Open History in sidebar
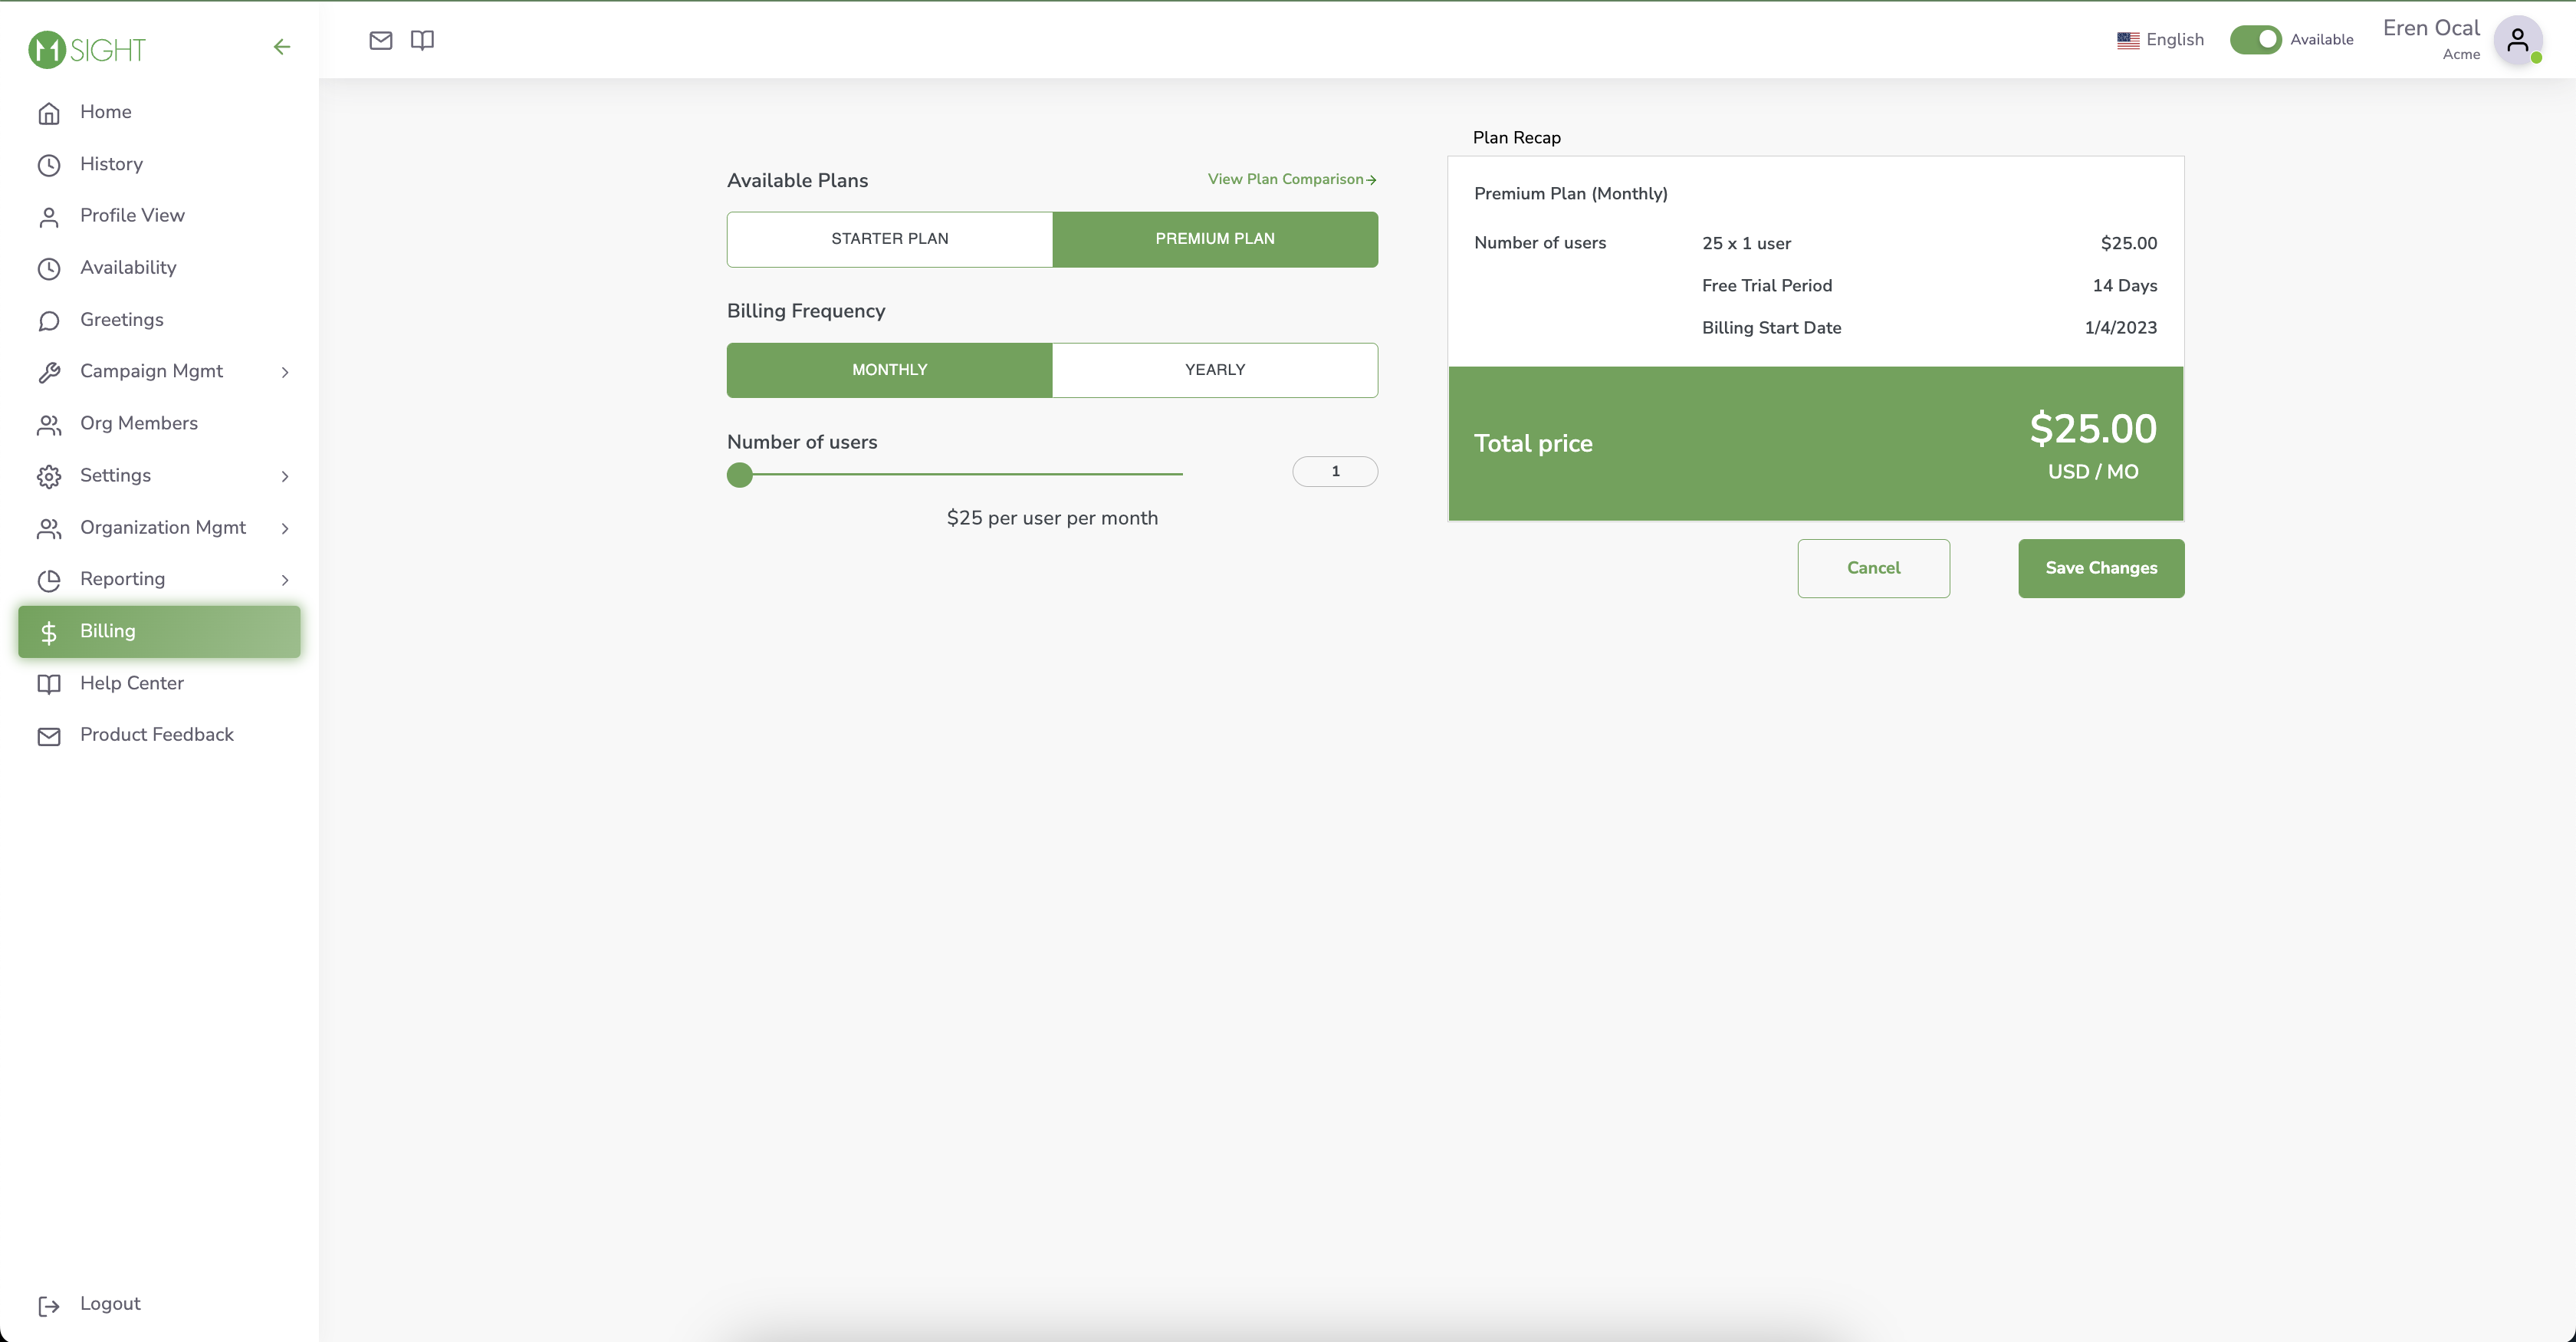The height and width of the screenshot is (1342, 2576). 160,164
